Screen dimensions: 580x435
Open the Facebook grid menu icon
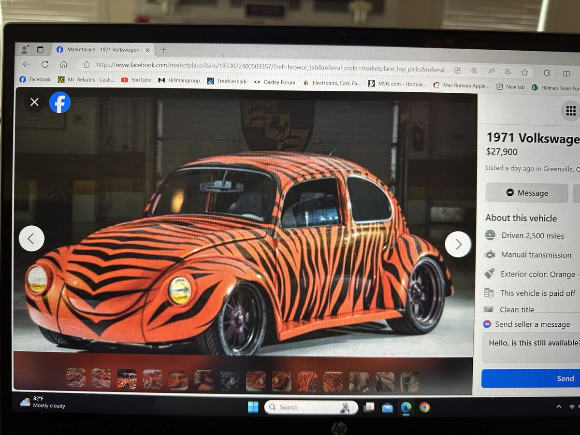click(570, 111)
